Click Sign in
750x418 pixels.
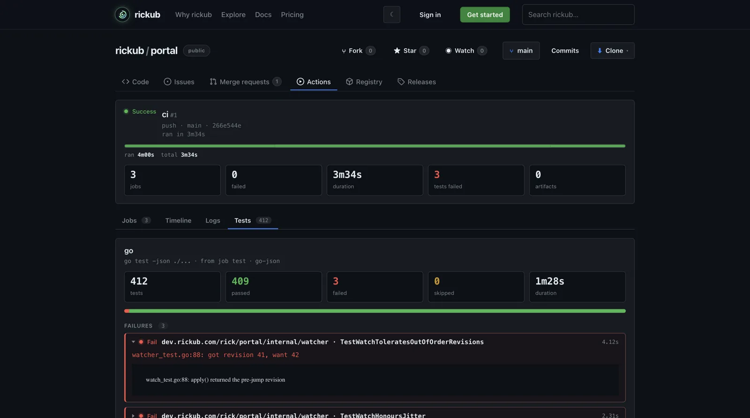click(x=430, y=15)
